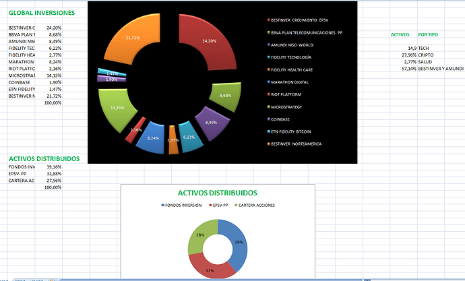This screenshot has width=465, height=281.
Task: Select legend entry ETN FIDELITY BITCOIN
Action: (x=289, y=131)
